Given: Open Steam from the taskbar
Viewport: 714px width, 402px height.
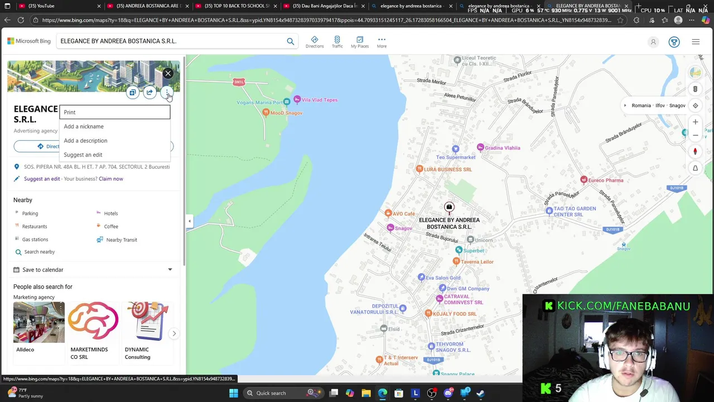Looking at the screenshot, I should tap(480, 393).
